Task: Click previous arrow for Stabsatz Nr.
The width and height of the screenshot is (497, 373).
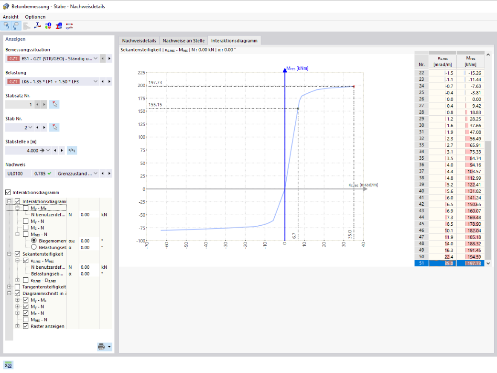Action: [x=37, y=104]
